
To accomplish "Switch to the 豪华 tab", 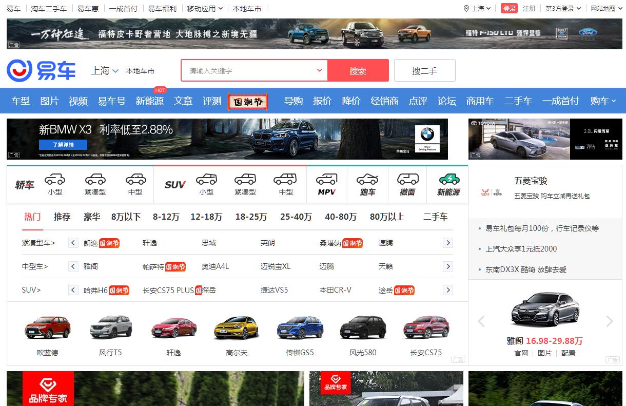I will click(x=92, y=217).
